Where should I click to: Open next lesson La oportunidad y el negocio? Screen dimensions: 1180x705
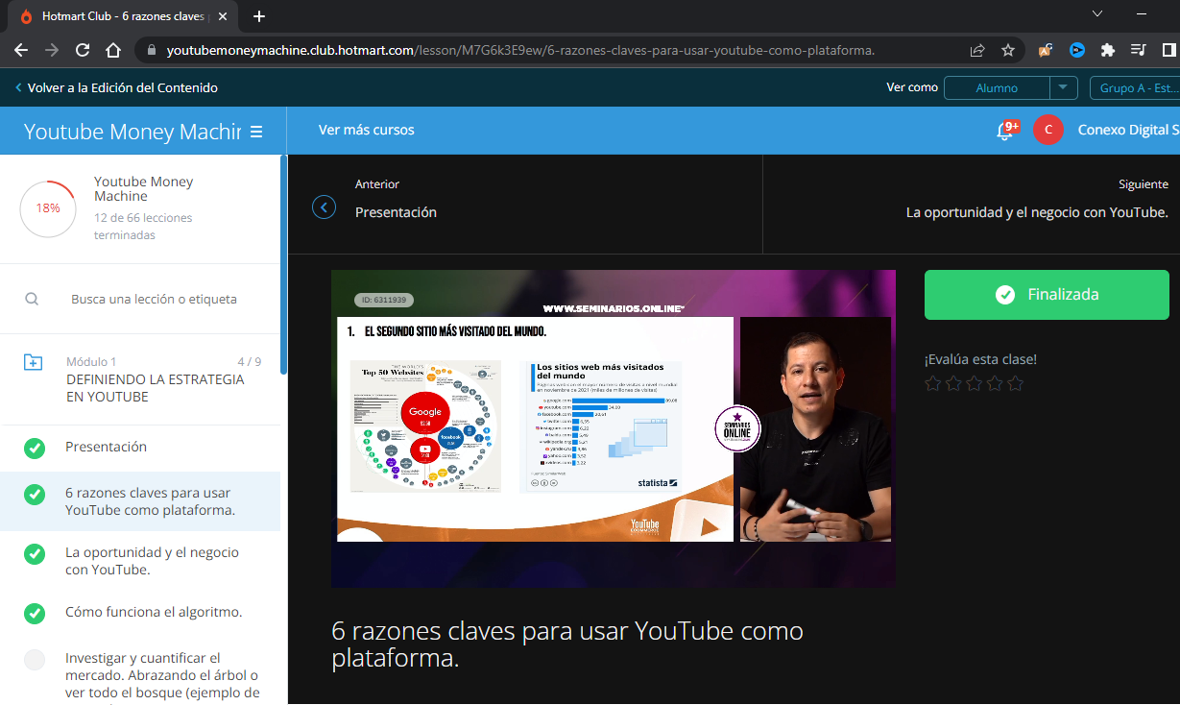[x=1037, y=212]
